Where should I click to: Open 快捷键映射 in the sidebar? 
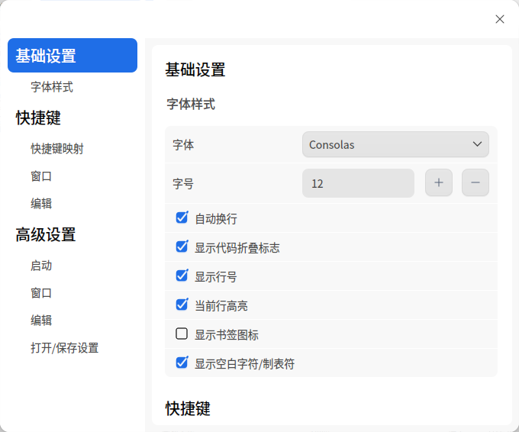[x=57, y=149]
